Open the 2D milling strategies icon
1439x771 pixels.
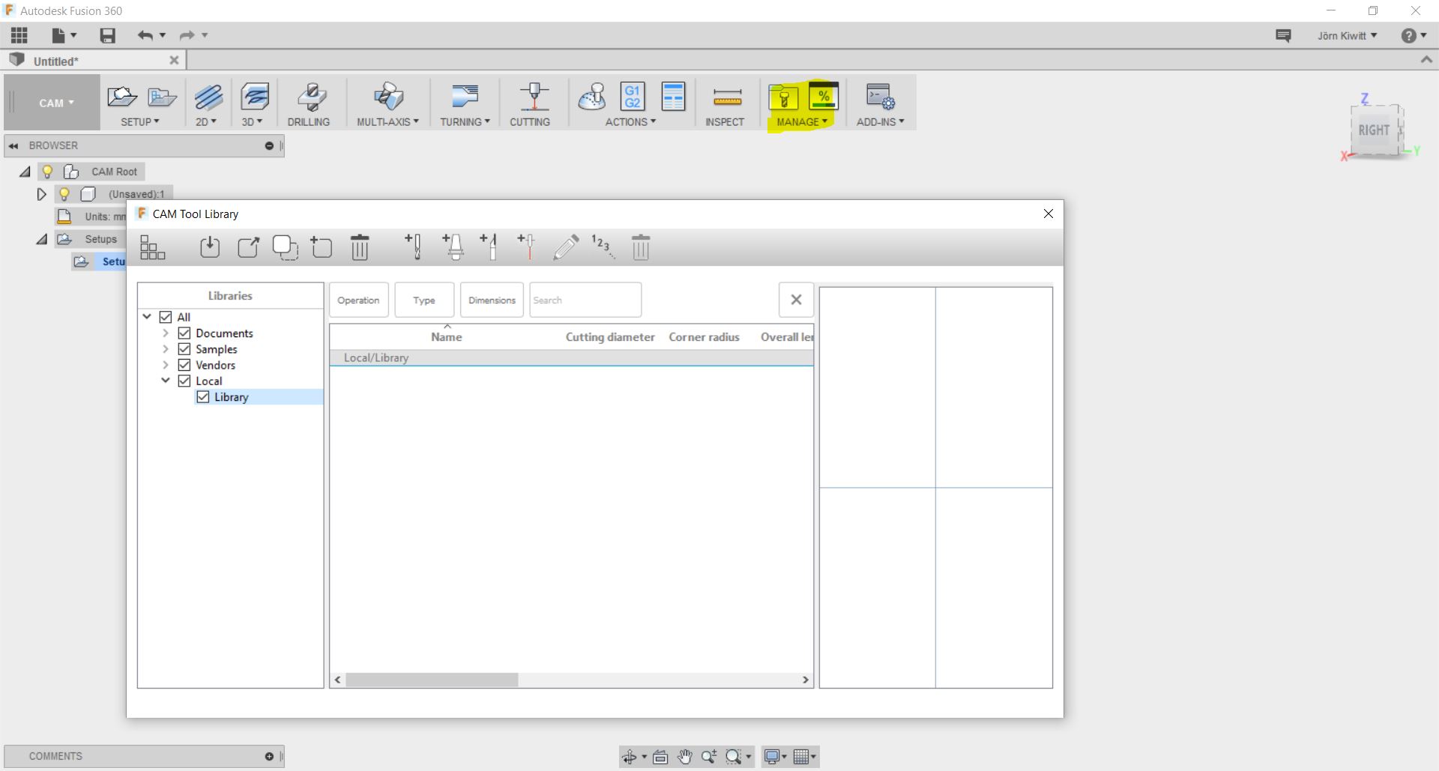click(x=208, y=97)
